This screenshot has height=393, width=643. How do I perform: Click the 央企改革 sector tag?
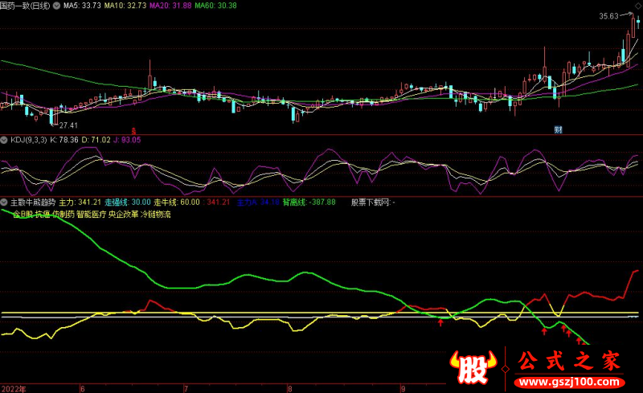[x=123, y=215]
